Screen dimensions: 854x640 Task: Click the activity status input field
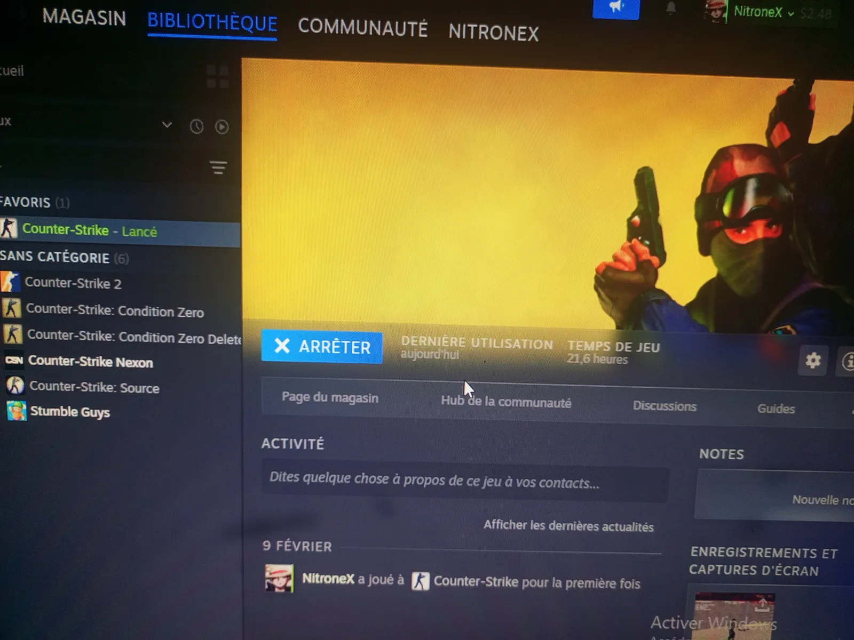(x=464, y=481)
